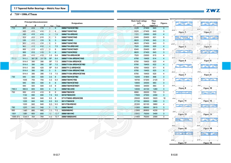
Task: Open the Figure 1 bearing diagram
Action: pyautogui.click(x=182, y=25)
